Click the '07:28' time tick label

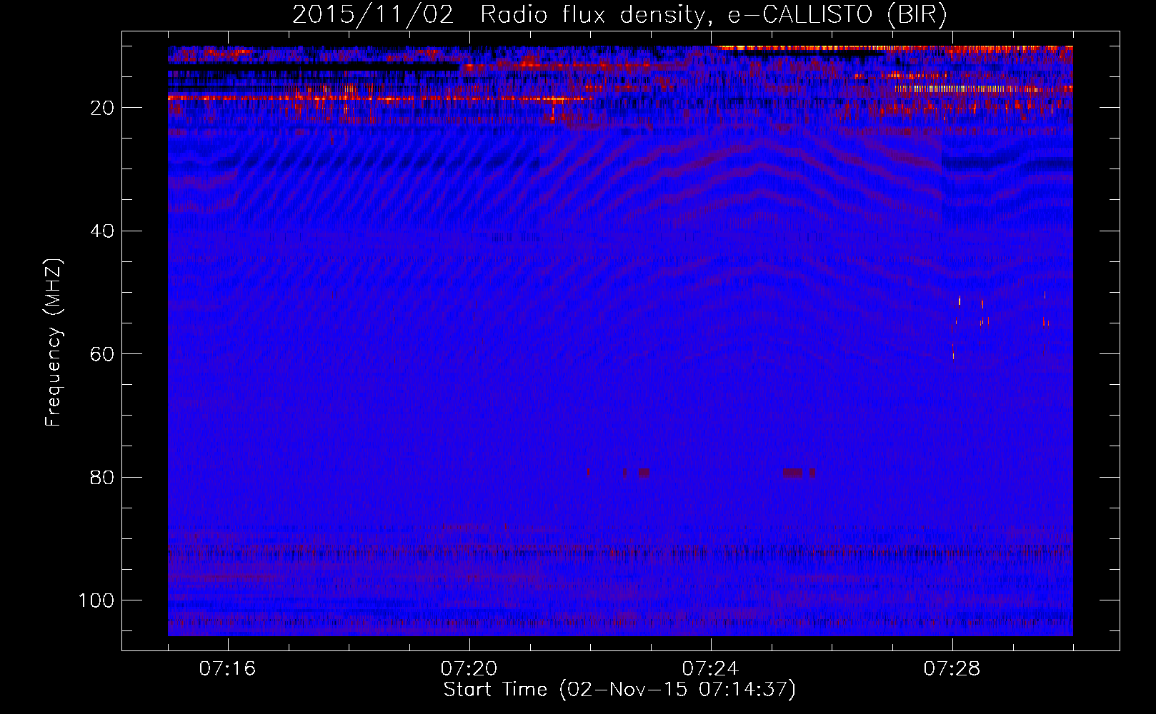click(952, 669)
